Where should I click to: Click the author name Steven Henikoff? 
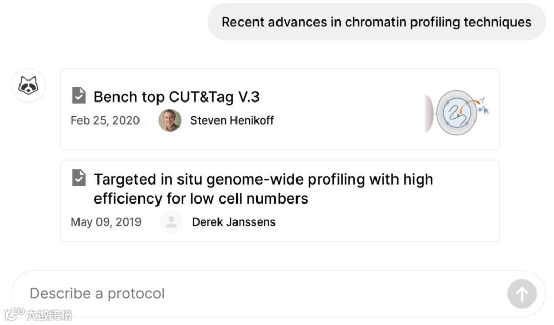(x=232, y=120)
